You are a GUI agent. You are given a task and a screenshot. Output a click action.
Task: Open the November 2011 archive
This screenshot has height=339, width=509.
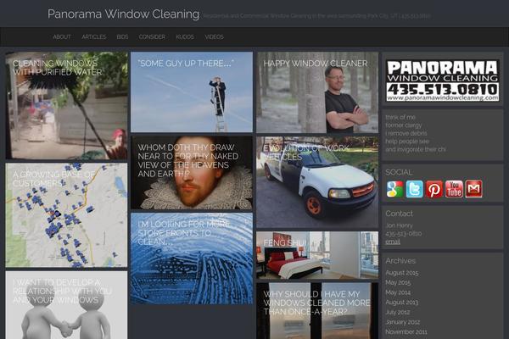tap(406, 331)
